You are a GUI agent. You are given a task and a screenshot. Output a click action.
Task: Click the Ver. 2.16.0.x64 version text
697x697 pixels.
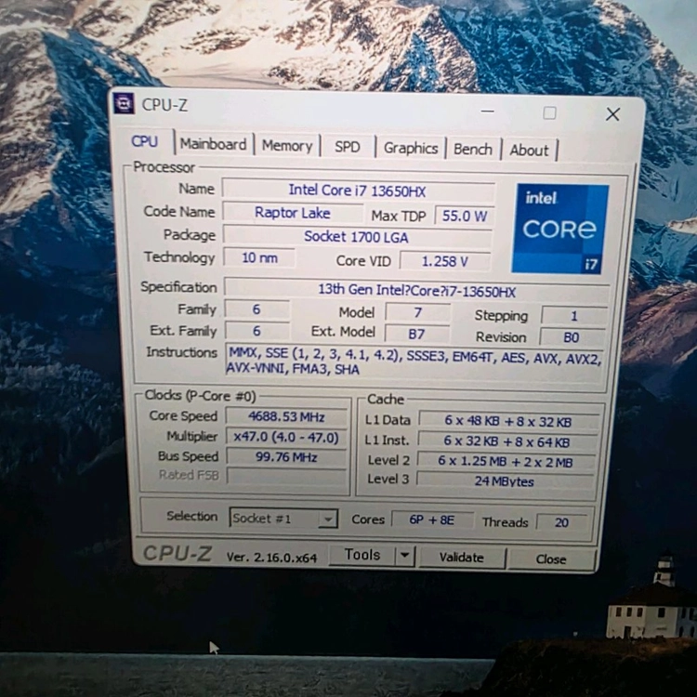click(272, 557)
